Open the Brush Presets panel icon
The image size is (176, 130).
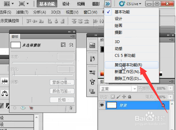tap(92, 73)
